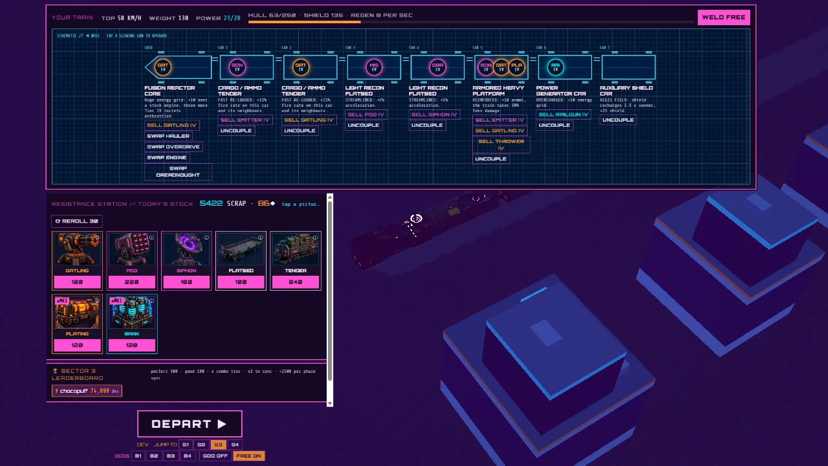
Task: Sell the Railgun IV on Car 6
Action: coord(563,115)
